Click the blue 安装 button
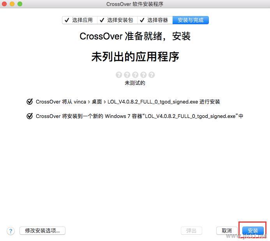Viewport: 270px width, 241px height. (253, 230)
